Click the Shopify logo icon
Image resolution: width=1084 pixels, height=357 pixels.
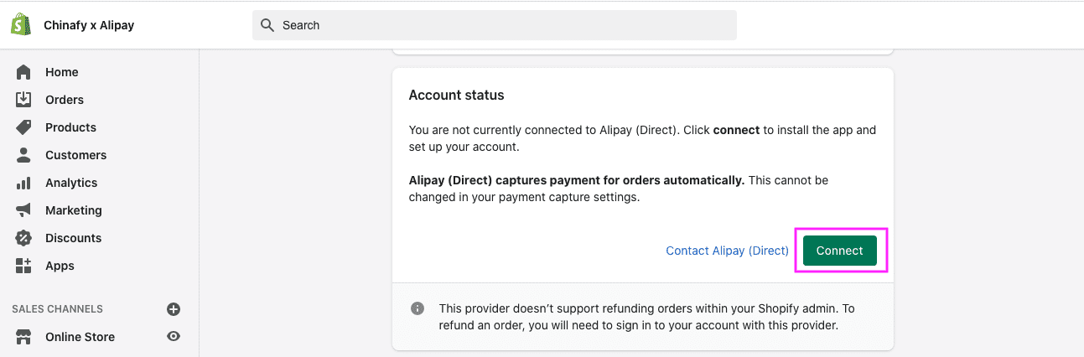[x=21, y=25]
